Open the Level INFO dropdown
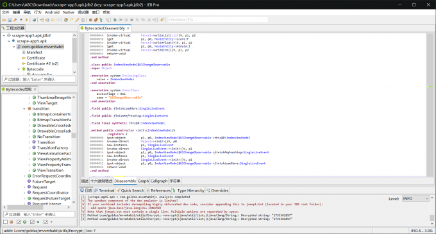The image size is (436, 234). pos(415,199)
